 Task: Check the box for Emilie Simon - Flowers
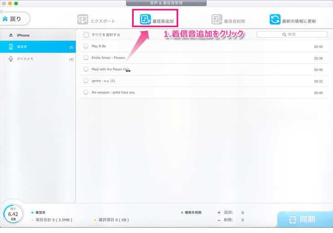[86, 58]
